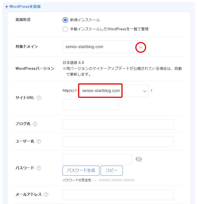
Task: Click the メールアドレス help question-mark icon
Action: click(x=46, y=195)
